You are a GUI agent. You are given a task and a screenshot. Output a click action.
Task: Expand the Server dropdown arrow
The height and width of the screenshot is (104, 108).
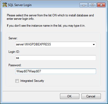tap(94, 44)
